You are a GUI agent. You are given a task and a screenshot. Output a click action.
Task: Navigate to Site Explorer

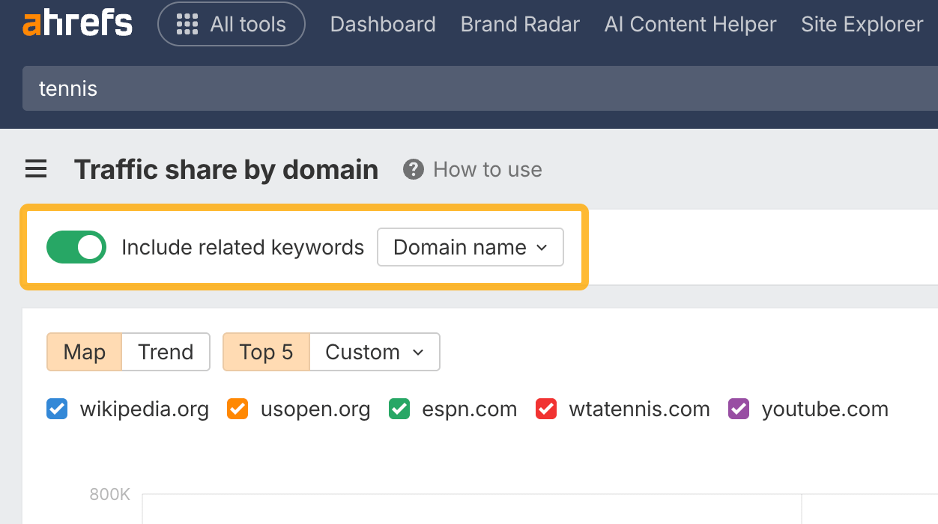pyautogui.click(x=862, y=24)
